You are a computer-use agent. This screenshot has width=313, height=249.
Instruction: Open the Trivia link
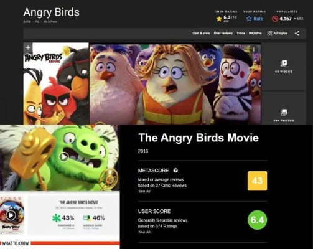(x=241, y=33)
